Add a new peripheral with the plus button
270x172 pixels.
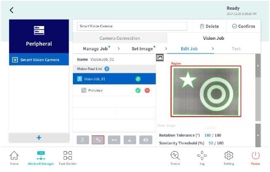pos(39,138)
